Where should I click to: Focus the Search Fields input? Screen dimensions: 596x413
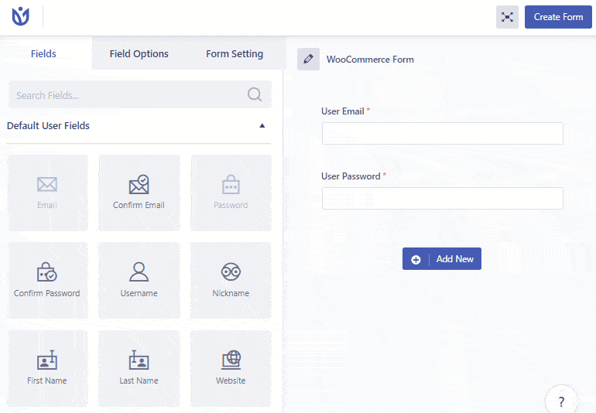(x=140, y=94)
